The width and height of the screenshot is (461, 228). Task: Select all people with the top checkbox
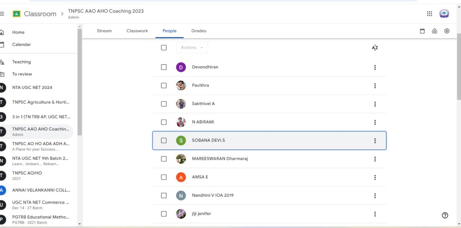coord(164,48)
